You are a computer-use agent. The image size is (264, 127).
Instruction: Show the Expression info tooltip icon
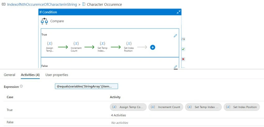(21, 86)
